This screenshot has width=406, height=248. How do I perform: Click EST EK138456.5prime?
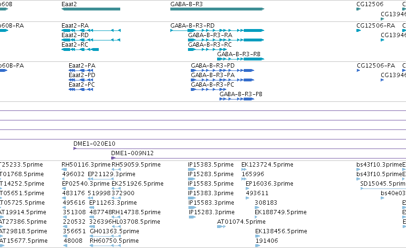281,231
